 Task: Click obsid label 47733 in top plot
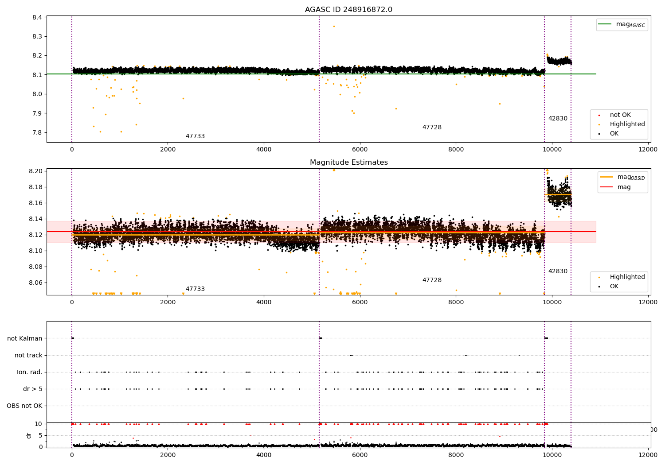195,136
